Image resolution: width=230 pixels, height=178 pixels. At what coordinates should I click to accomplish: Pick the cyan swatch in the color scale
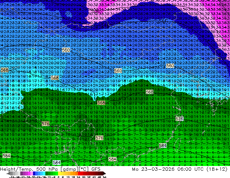click(44, 173)
